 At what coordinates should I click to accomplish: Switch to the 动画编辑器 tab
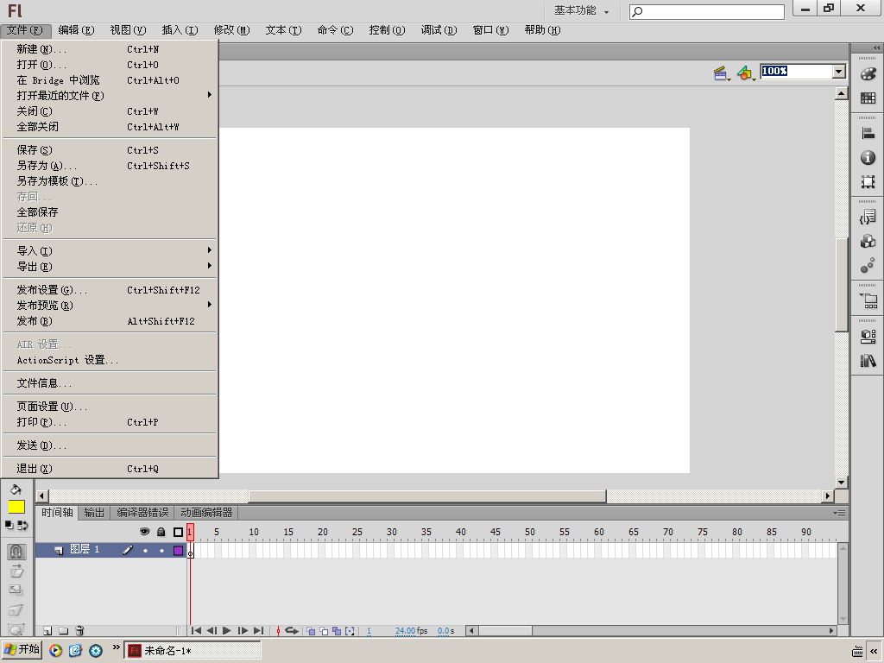click(x=206, y=513)
